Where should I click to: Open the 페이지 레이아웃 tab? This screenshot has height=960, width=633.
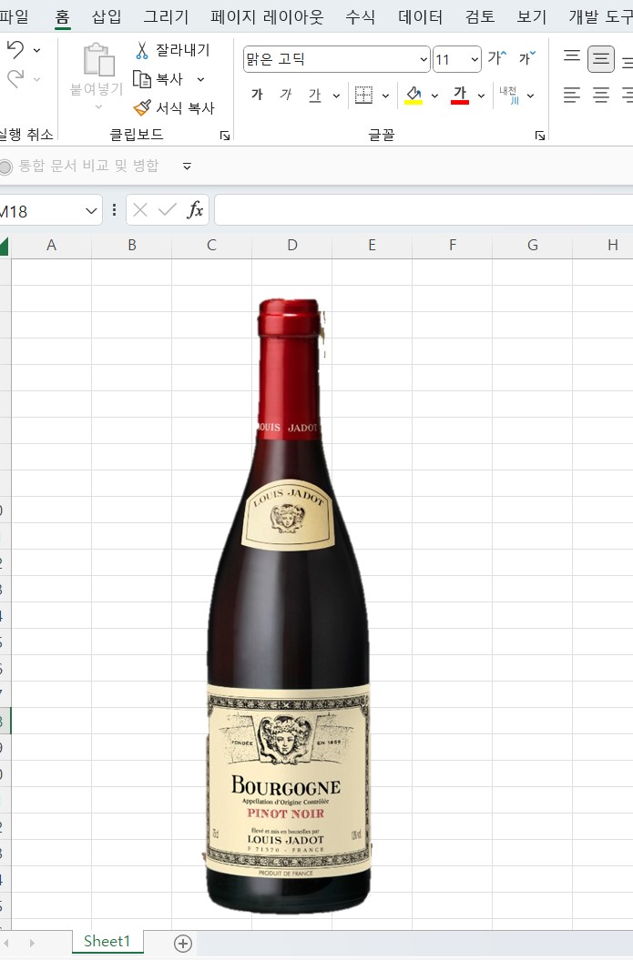pos(267,16)
